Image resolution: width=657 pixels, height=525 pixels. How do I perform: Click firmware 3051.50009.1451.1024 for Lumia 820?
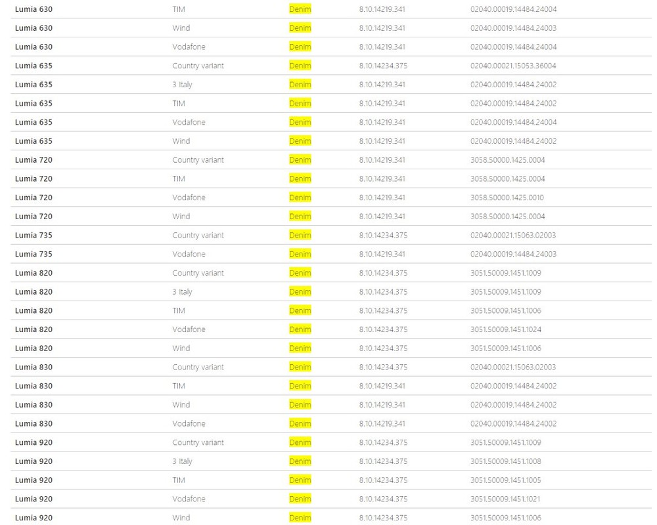coord(506,329)
